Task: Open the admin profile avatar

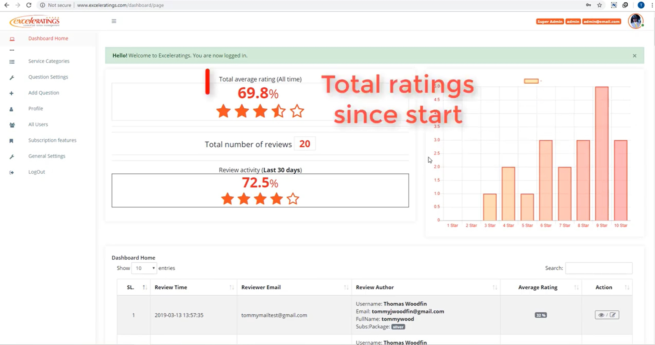Action: click(x=635, y=21)
